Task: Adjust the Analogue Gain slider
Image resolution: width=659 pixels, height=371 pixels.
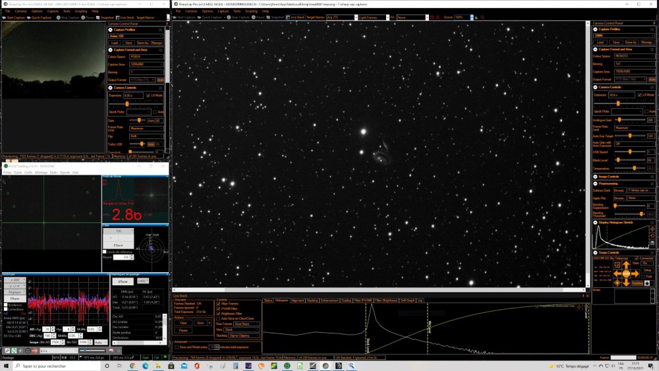Action: point(629,120)
